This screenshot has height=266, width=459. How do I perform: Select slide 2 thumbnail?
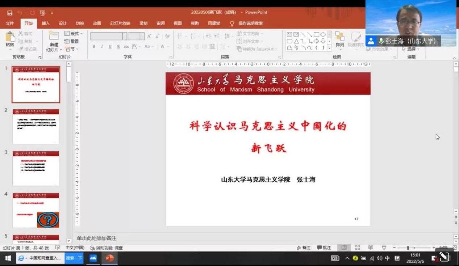point(36,126)
